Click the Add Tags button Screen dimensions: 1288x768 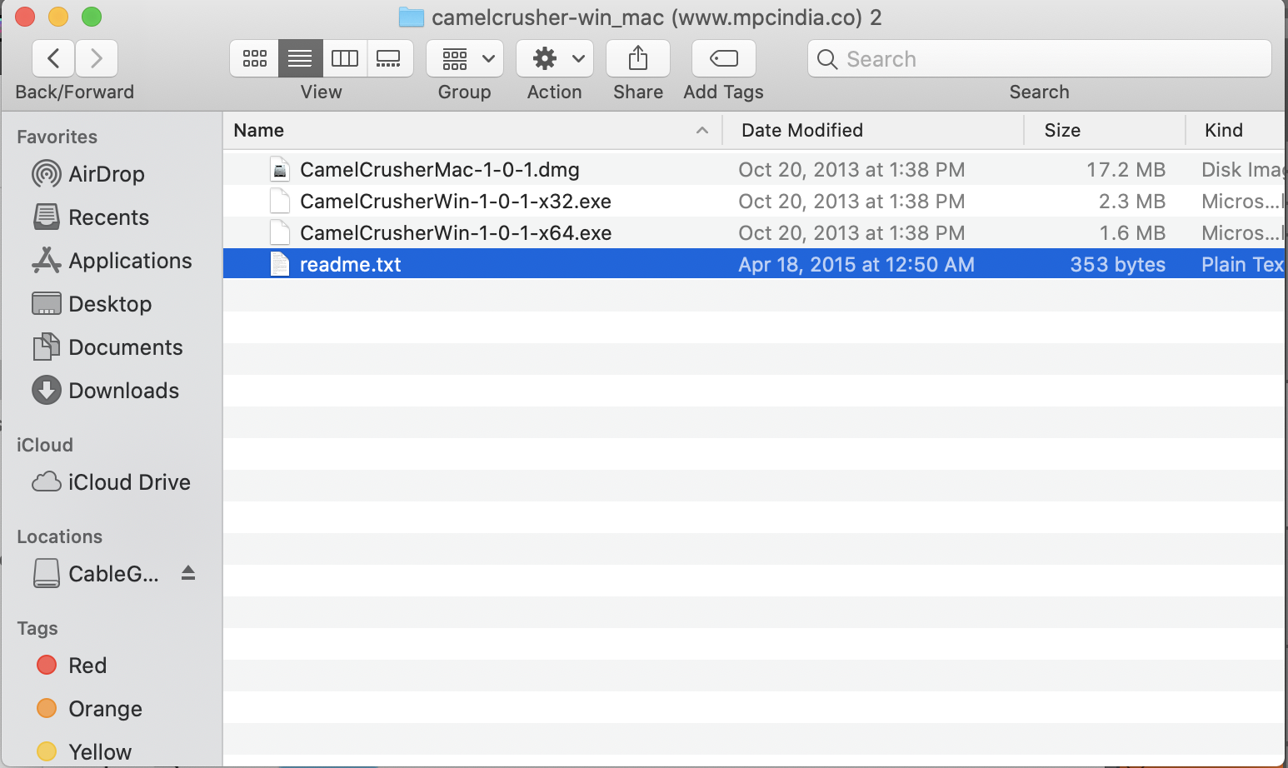pos(724,58)
